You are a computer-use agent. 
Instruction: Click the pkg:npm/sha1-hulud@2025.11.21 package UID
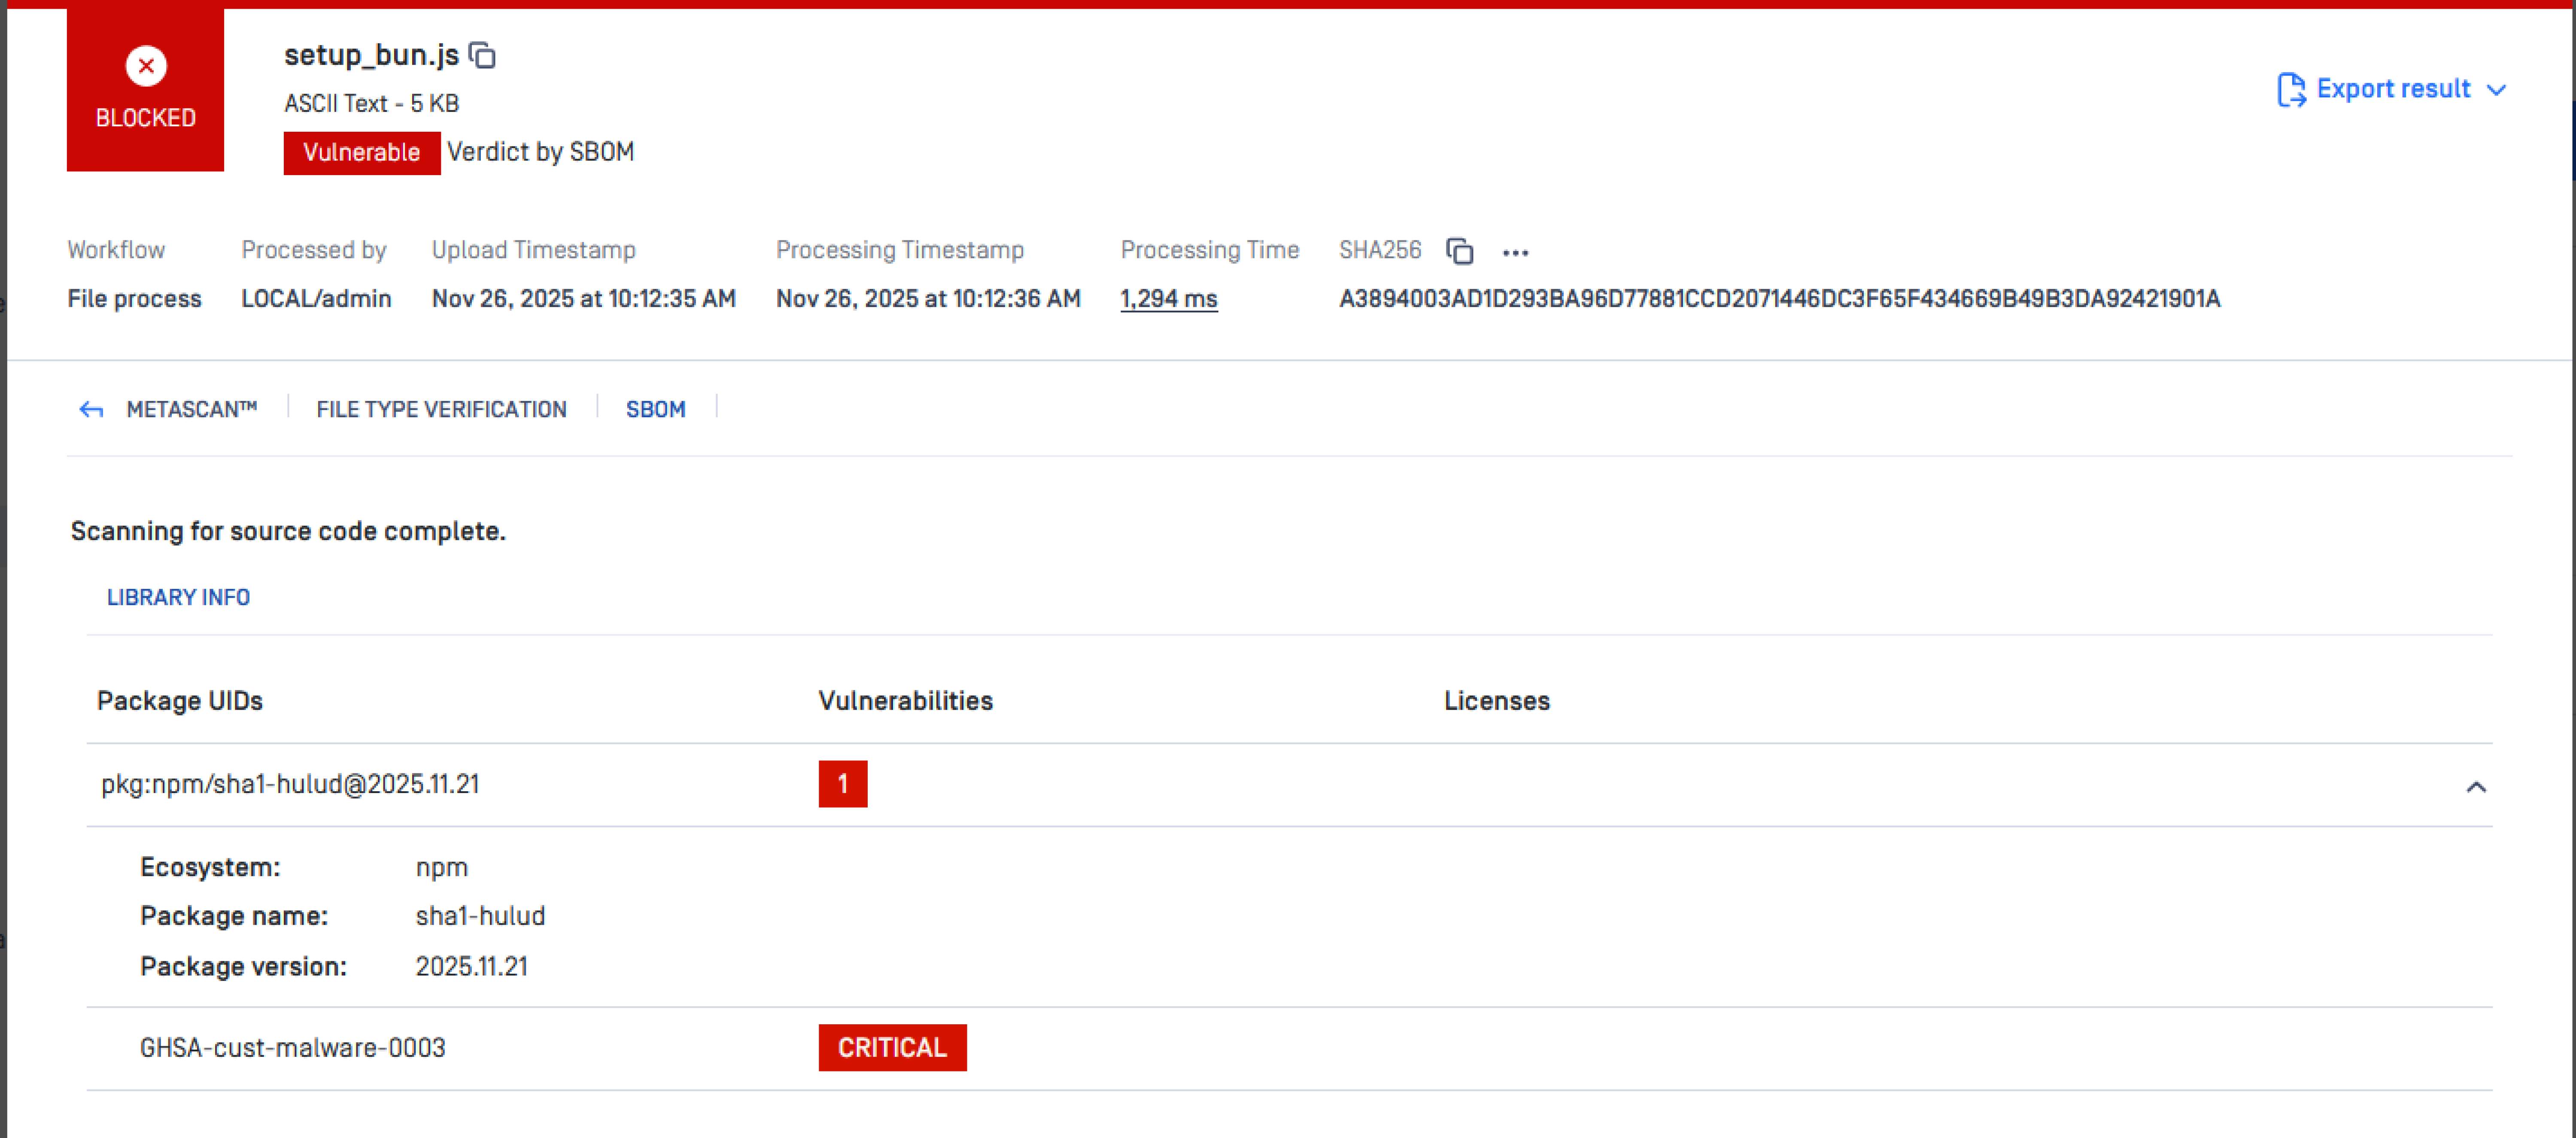(x=290, y=784)
